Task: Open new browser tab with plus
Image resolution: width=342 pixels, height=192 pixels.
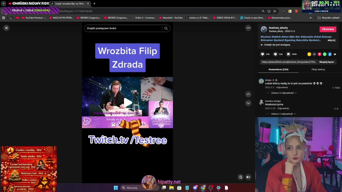Action: [94, 3]
